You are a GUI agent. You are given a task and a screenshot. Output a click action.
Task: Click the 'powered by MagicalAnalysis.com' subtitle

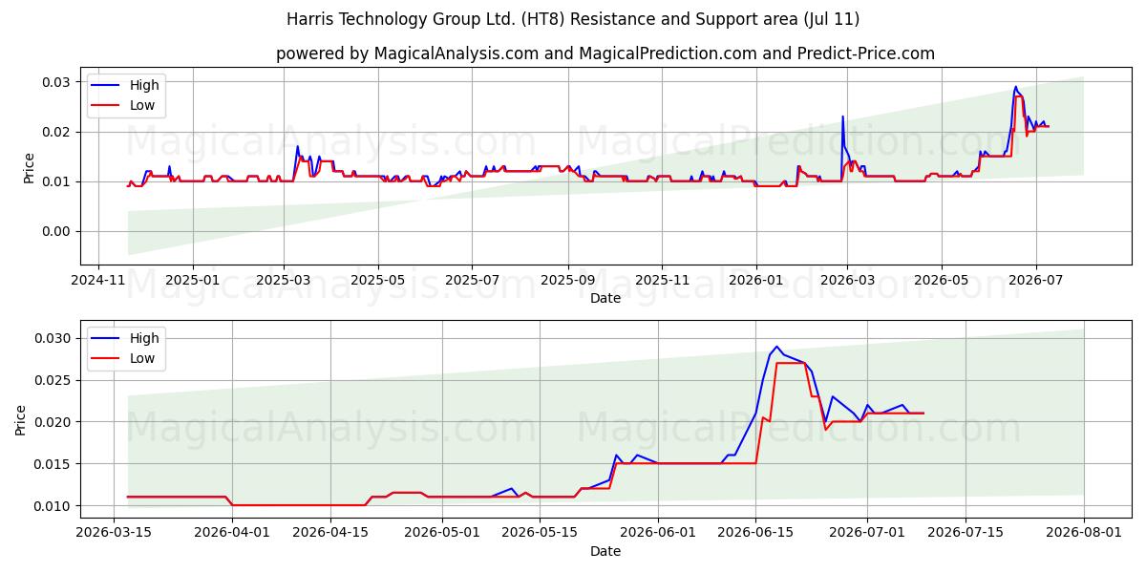(x=605, y=53)
